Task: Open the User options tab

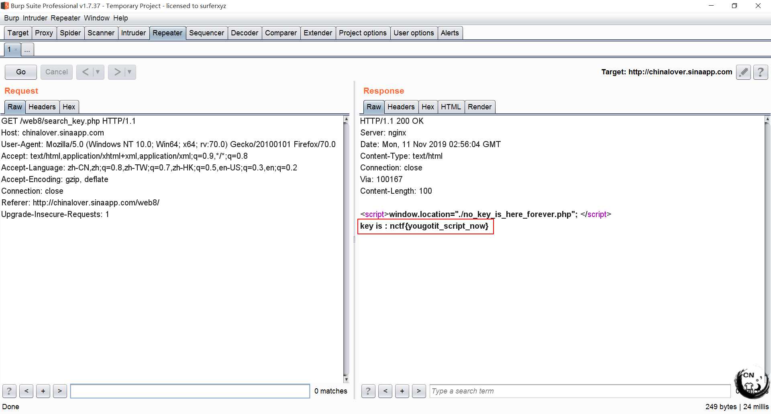Action: click(x=414, y=33)
